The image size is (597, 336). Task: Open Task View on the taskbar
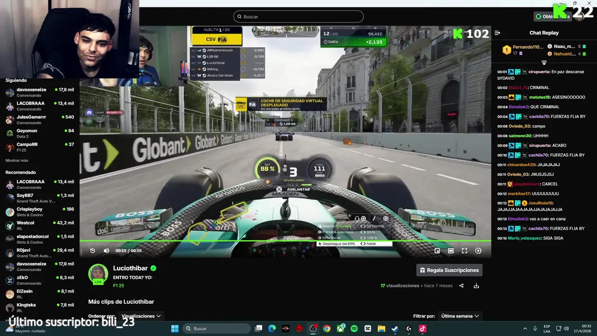259,329
